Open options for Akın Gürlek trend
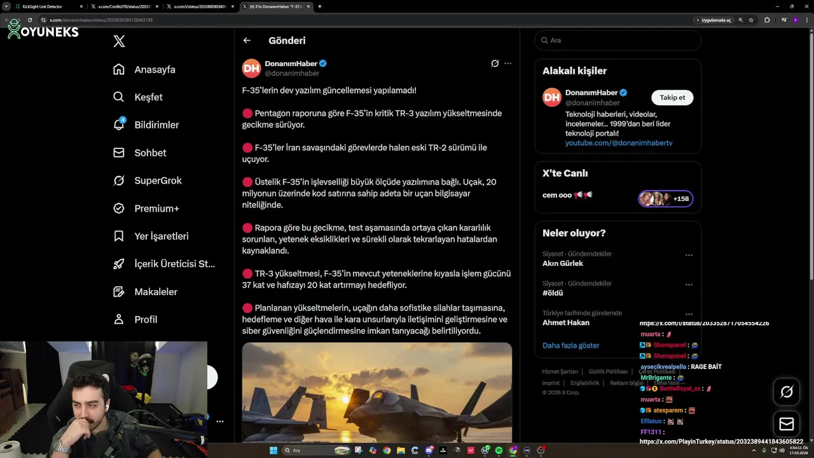 click(689, 255)
